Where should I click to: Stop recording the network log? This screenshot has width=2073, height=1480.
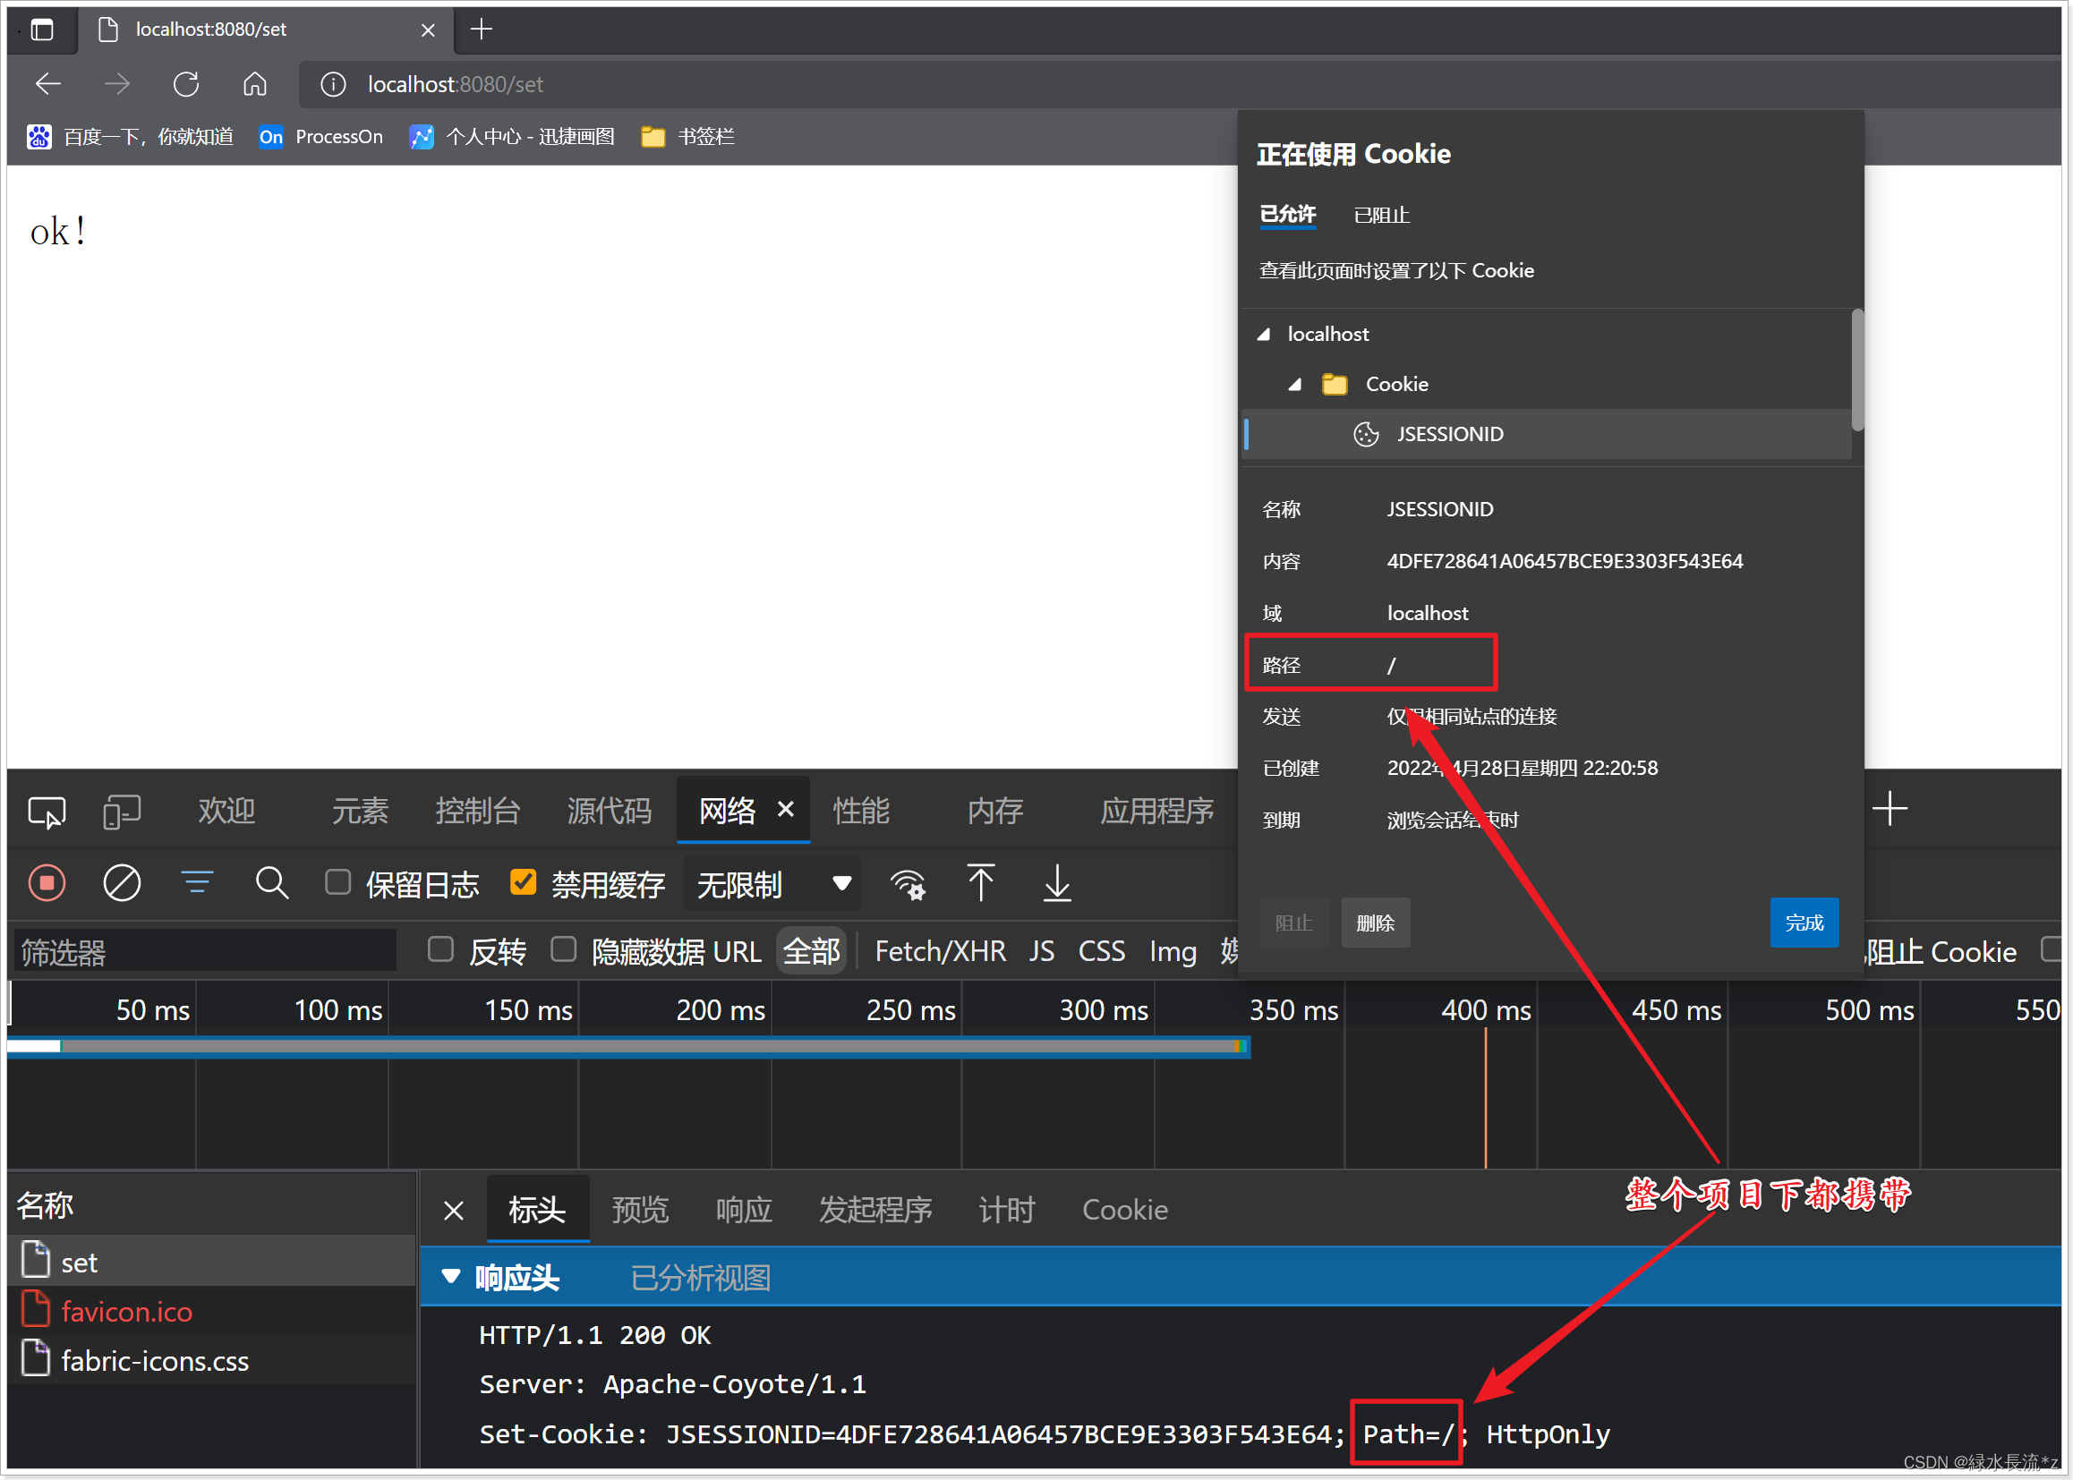pos(47,883)
